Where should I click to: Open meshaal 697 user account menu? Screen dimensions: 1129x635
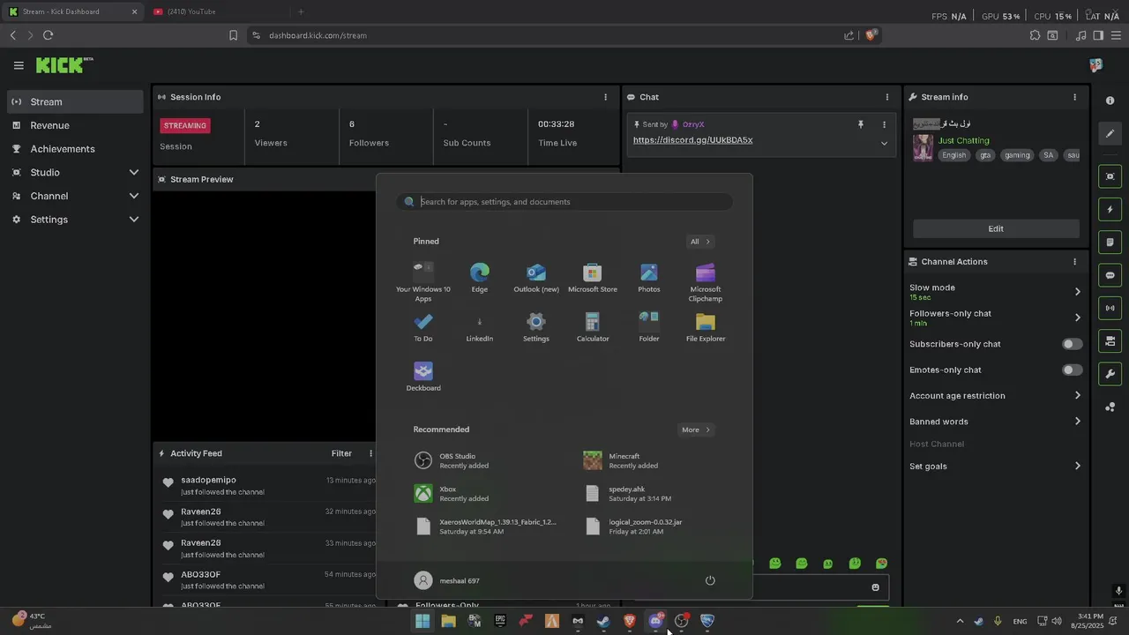pos(447,580)
